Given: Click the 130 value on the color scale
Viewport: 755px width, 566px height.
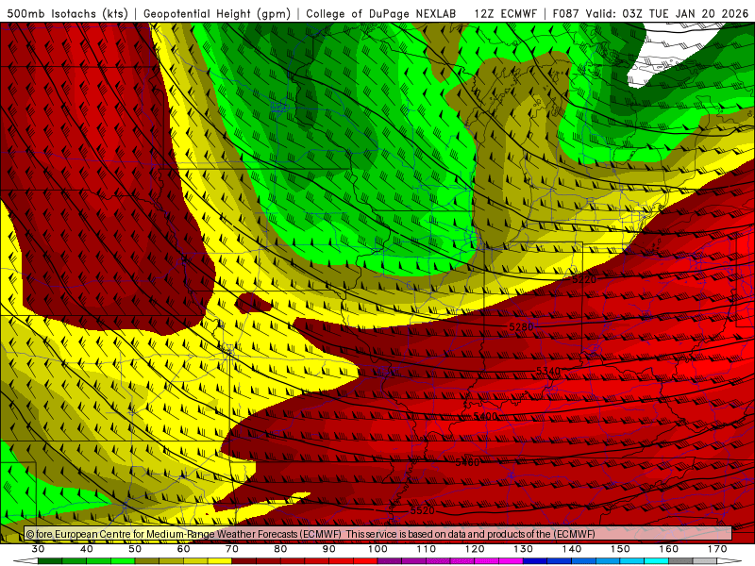Looking at the screenshot, I should 523,549.
